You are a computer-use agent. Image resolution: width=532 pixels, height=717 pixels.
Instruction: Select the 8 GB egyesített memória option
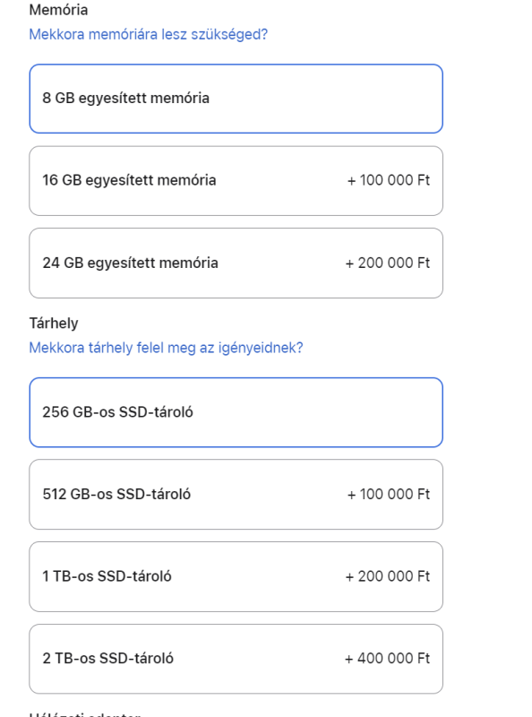(236, 99)
